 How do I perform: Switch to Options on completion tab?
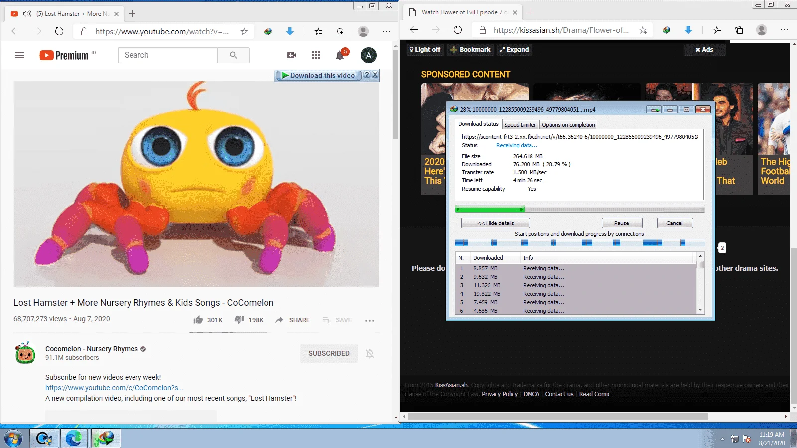click(x=568, y=125)
